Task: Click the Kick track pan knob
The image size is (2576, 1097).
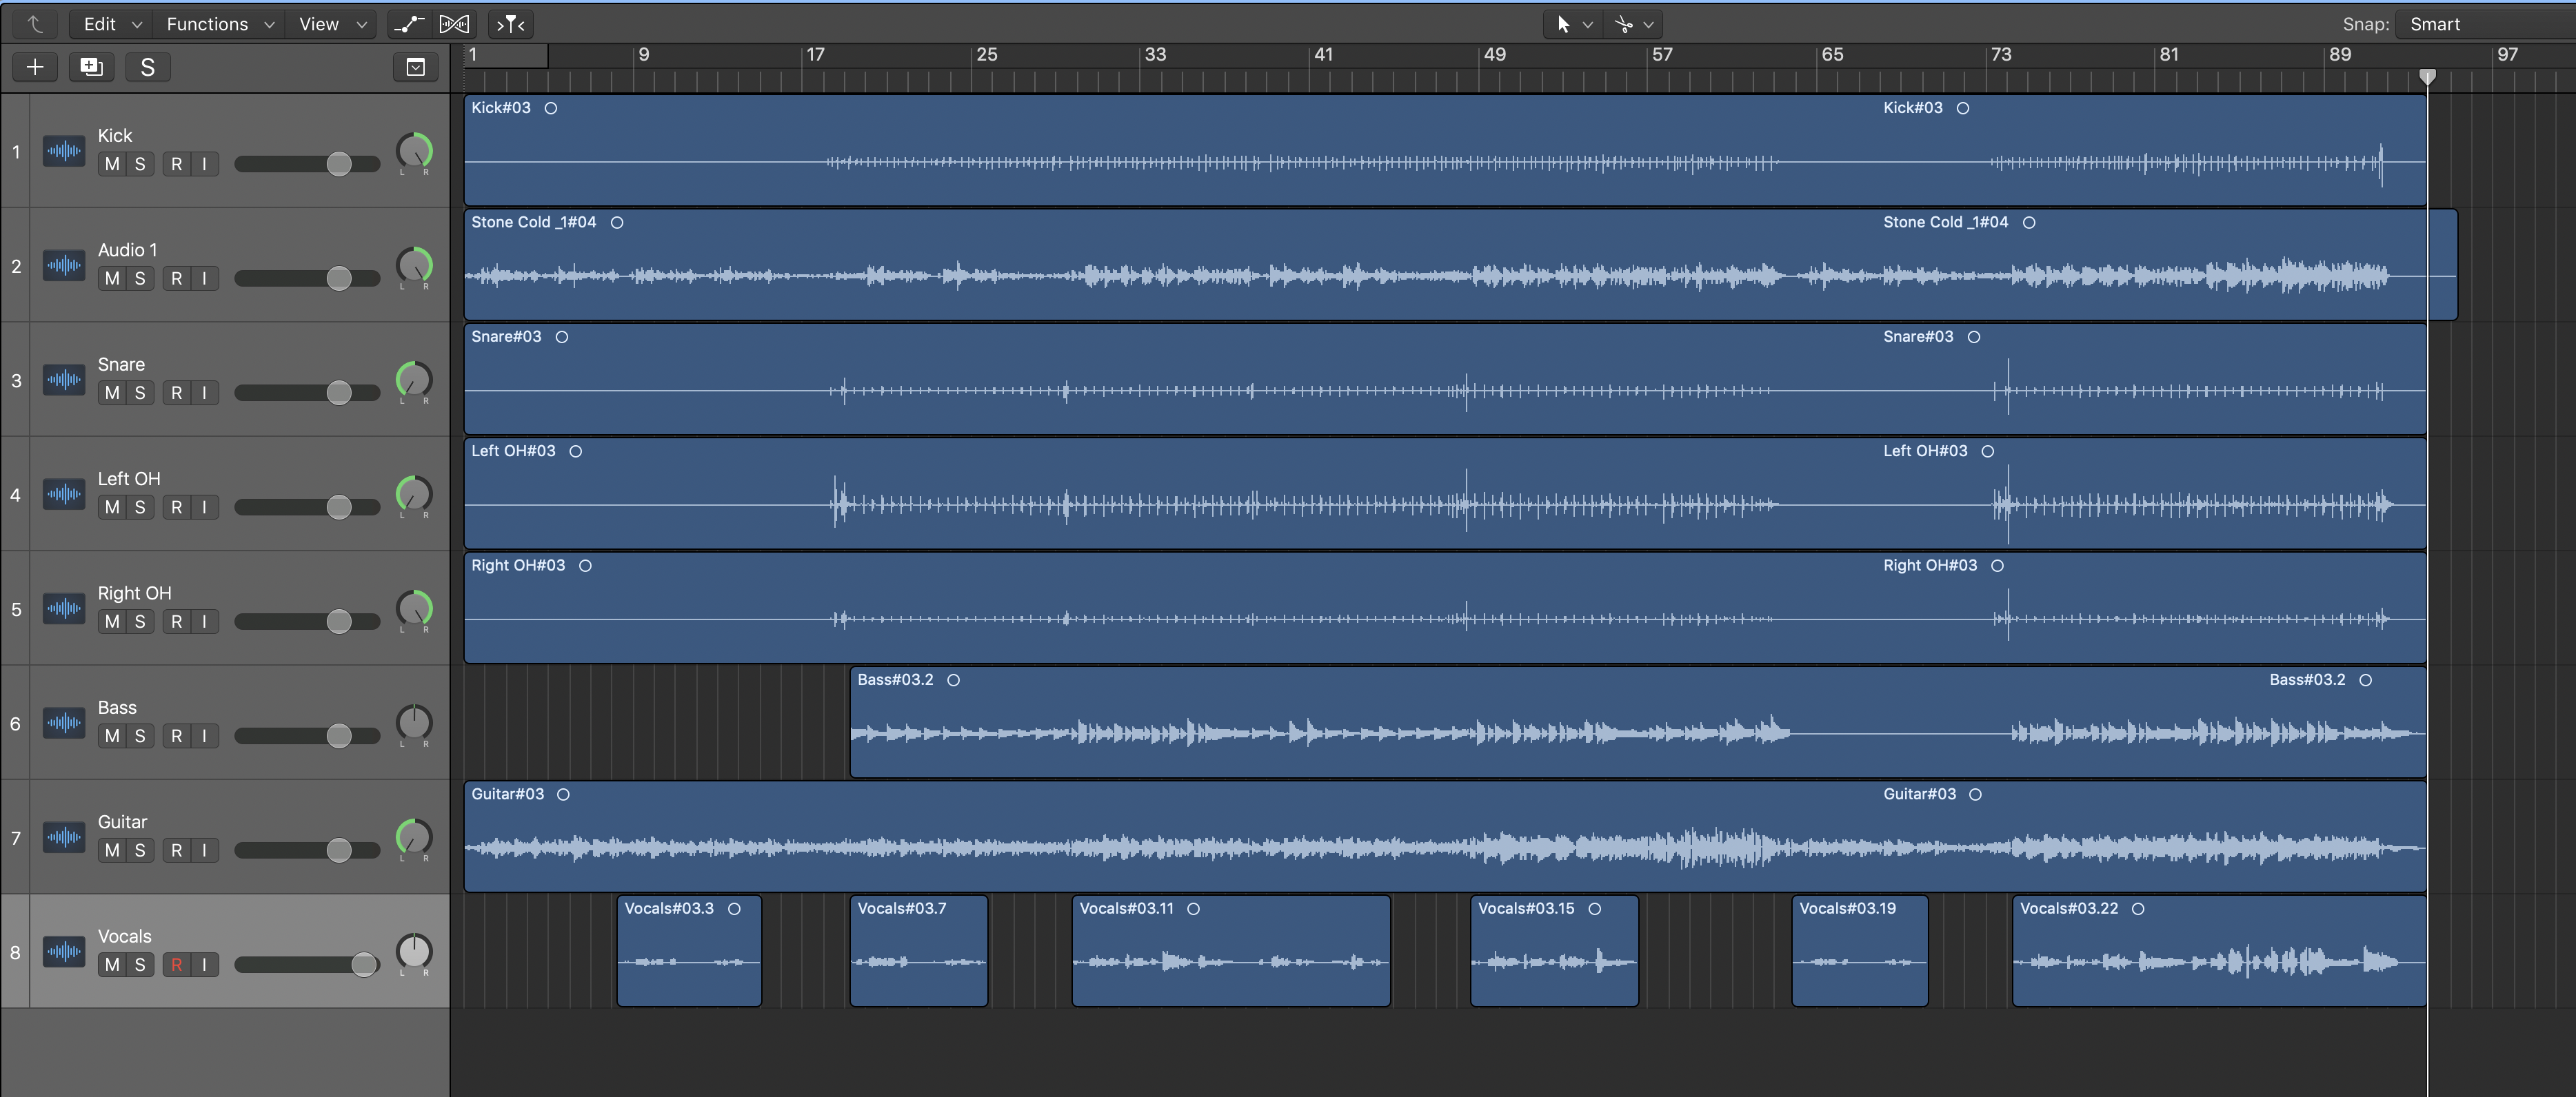Action: (414, 152)
